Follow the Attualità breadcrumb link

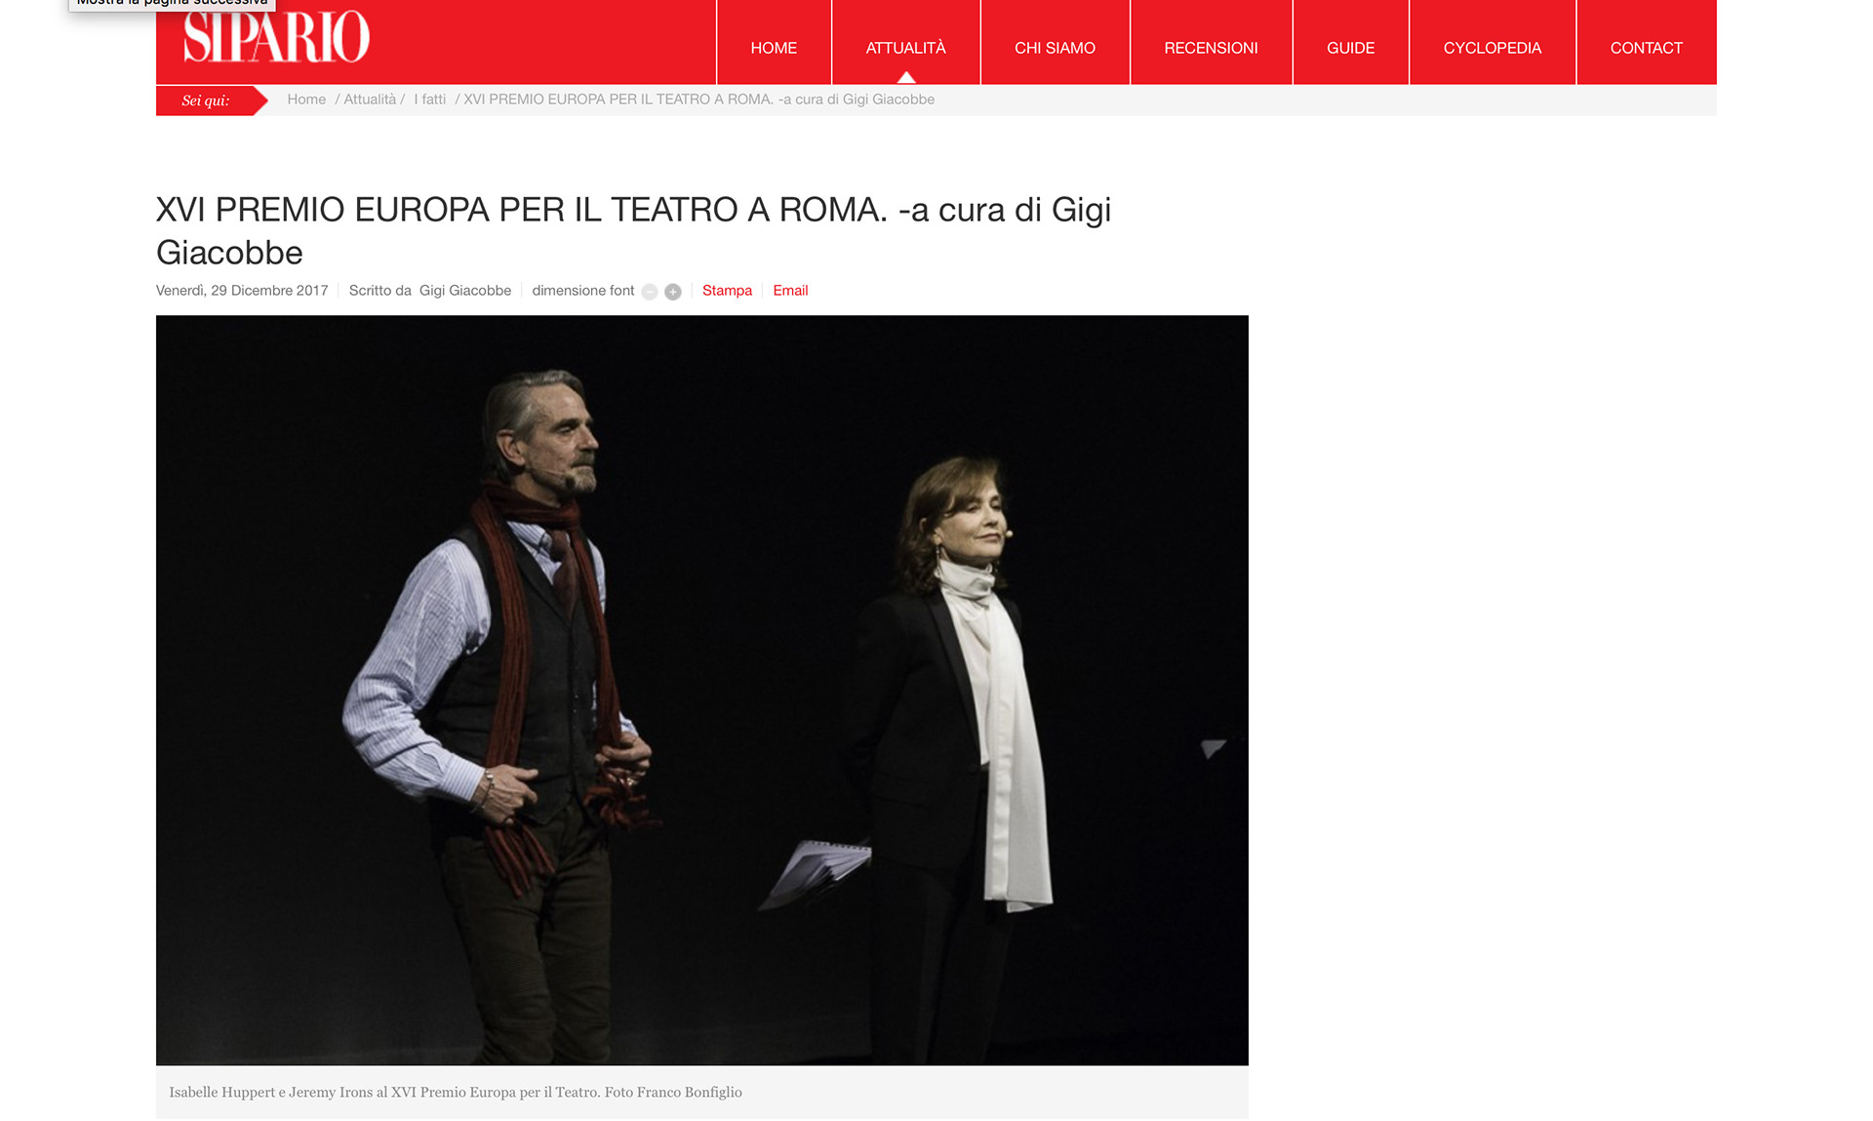tap(370, 100)
